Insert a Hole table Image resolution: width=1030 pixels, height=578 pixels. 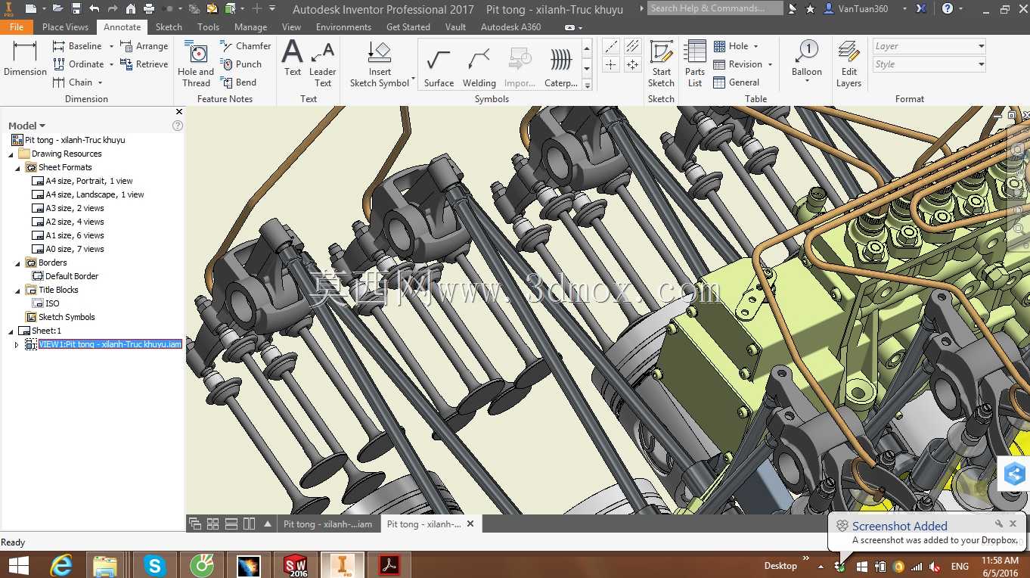click(x=731, y=46)
